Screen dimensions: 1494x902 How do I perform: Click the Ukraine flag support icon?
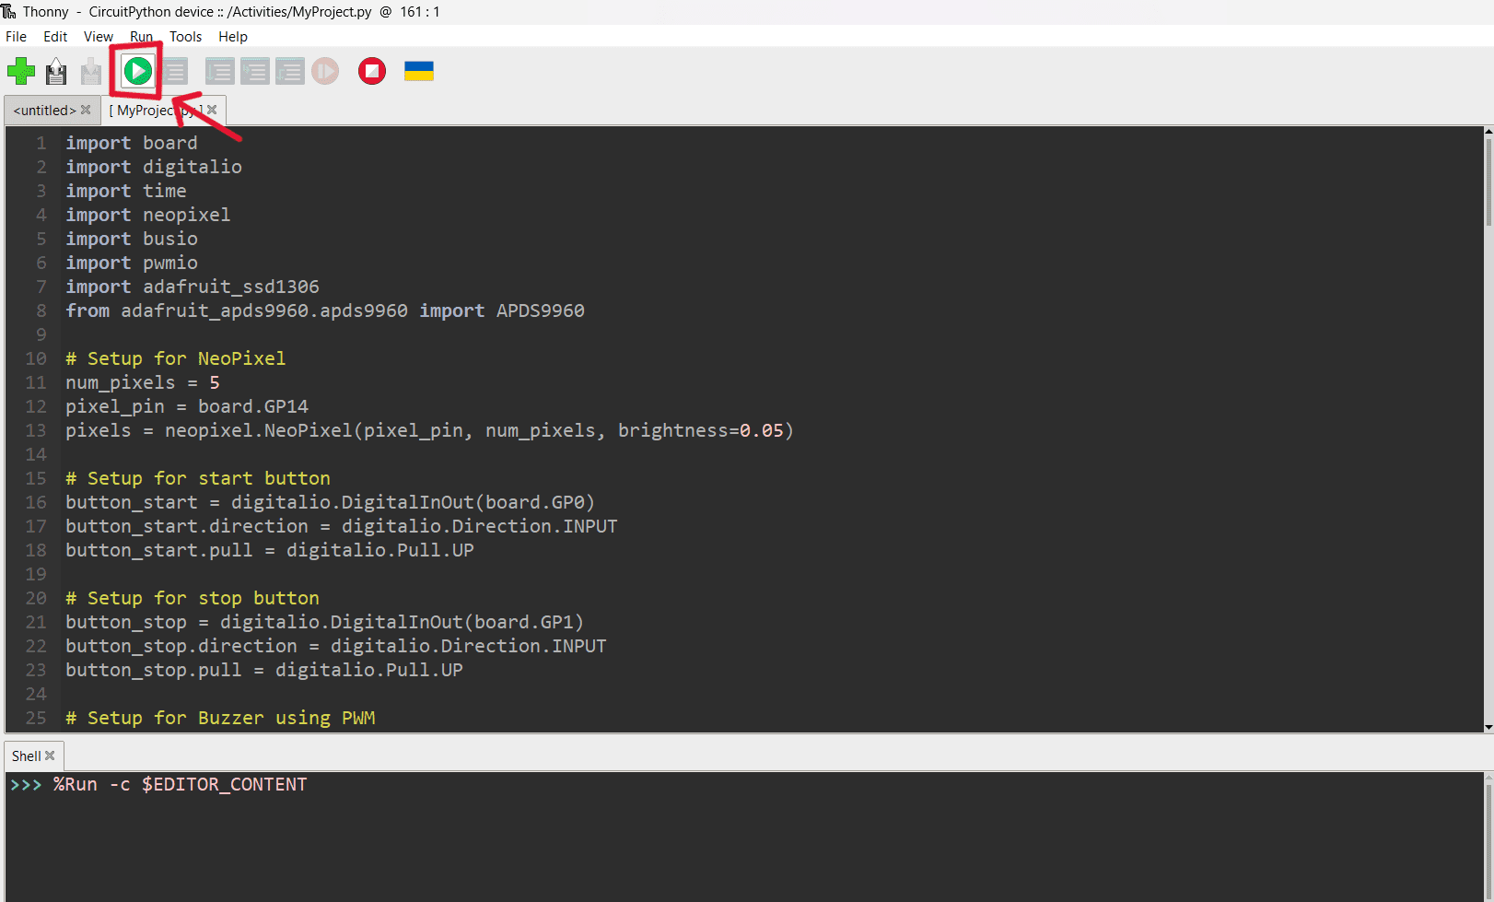pyautogui.click(x=419, y=71)
